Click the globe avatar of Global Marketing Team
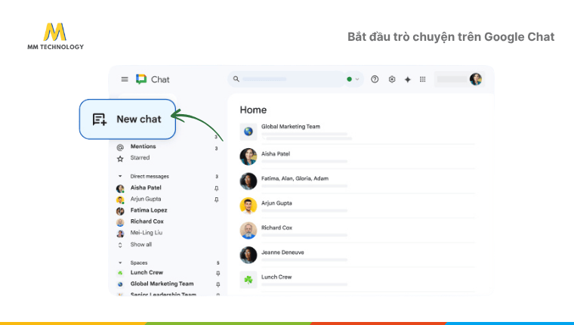Screen dimensions: 574x325 click(248, 132)
